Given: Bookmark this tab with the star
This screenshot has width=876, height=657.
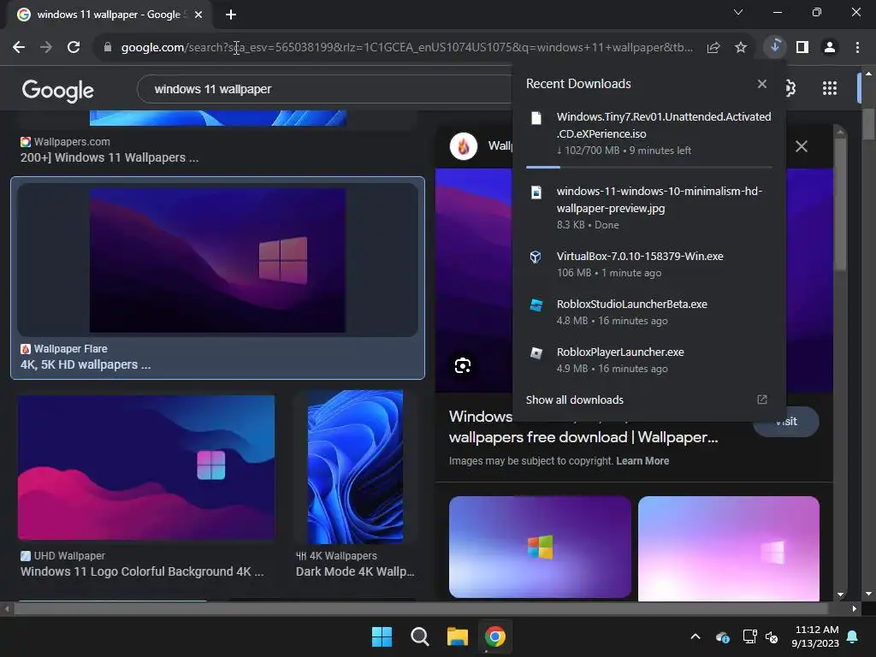Looking at the screenshot, I should (741, 48).
